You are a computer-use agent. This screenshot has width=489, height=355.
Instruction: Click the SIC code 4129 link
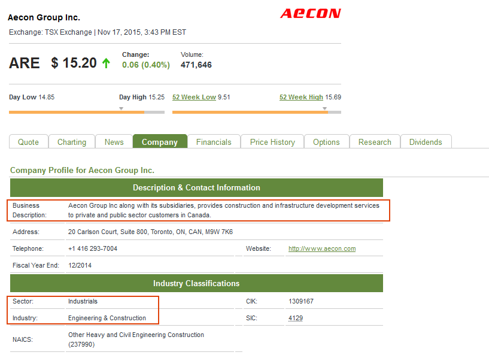tap(296, 318)
